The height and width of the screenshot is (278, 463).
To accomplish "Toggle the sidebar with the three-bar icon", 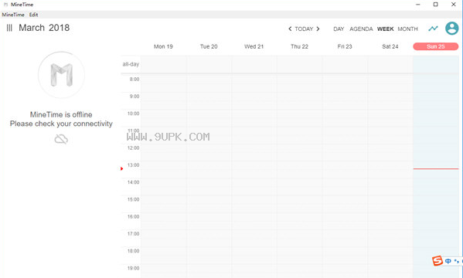I will [9, 28].
